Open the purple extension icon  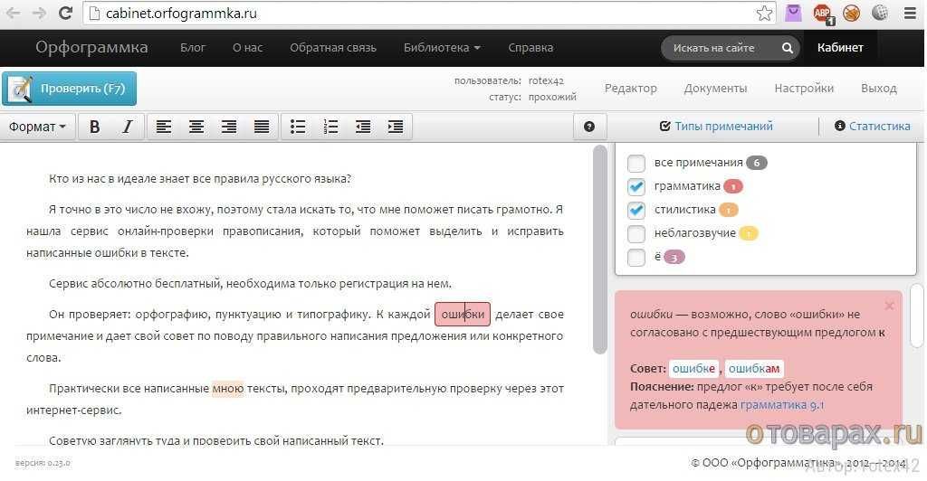tap(793, 13)
